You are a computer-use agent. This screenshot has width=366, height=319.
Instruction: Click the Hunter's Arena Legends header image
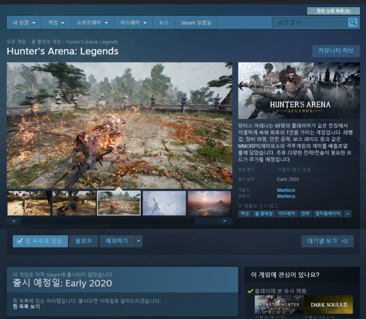pyautogui.click(x=299, y=91)
